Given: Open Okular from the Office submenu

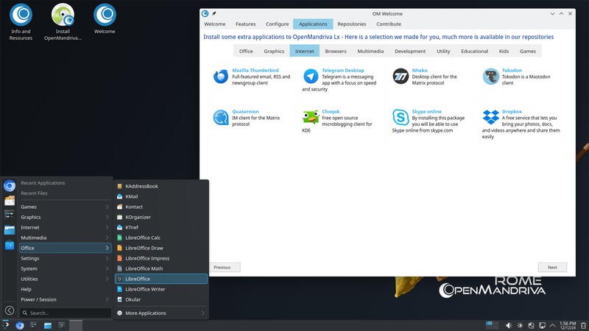Looking at the screenshot, I should [133, 299].
